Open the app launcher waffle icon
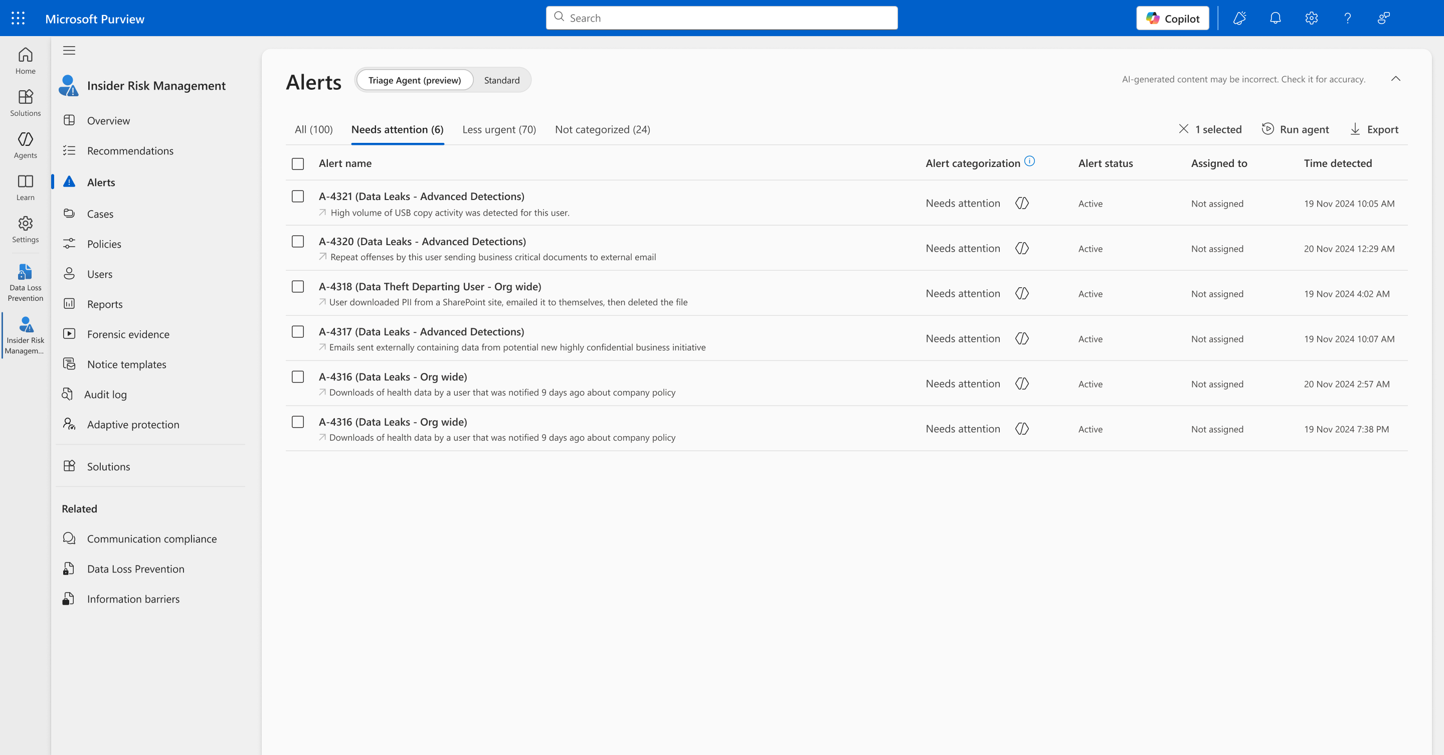This screenshot has width=1444, height=755. point(18,18)
